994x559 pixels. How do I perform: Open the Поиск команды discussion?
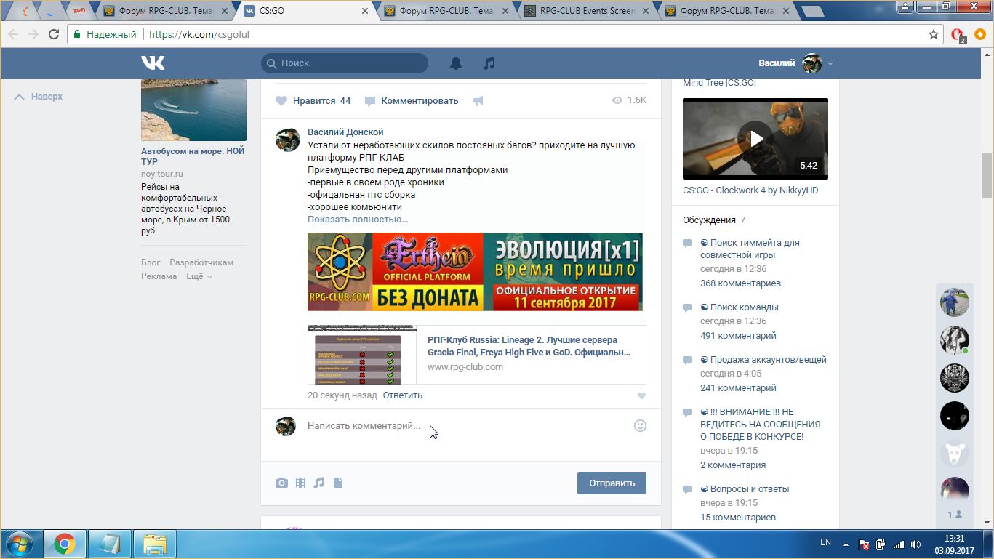click(x=740, y=307)
